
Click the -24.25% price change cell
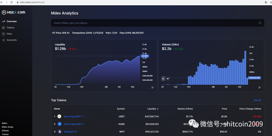[257, 117]
